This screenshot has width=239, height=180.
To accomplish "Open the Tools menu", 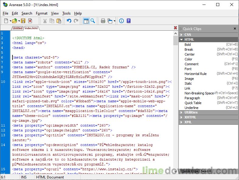I will (66, 13).
